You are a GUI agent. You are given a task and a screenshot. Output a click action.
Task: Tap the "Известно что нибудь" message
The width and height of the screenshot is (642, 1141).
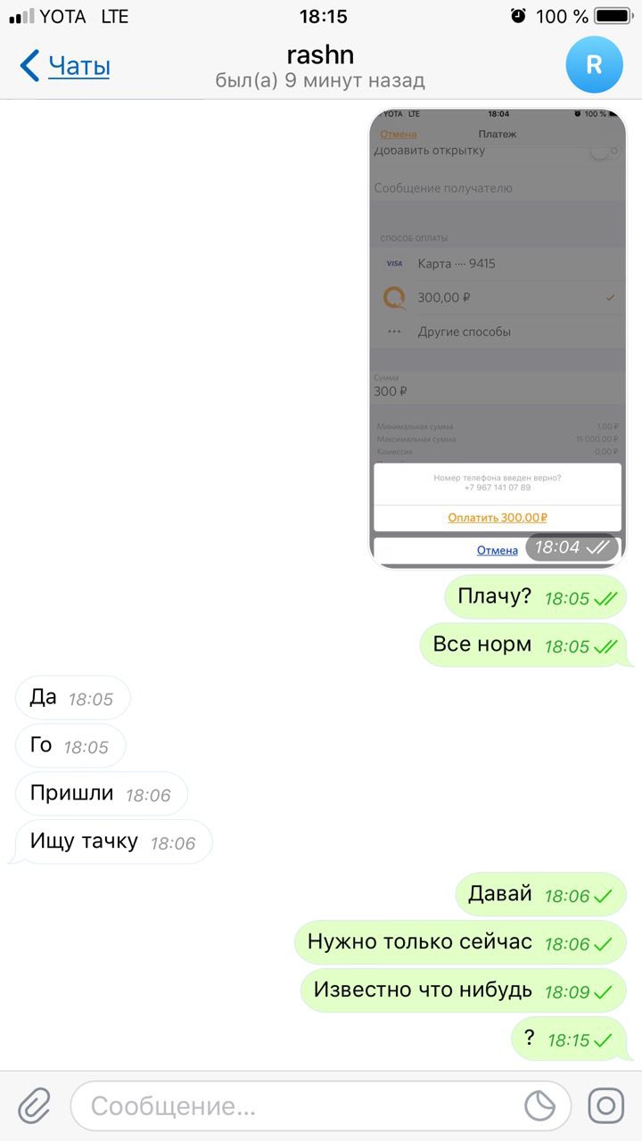(x=464, y=990)
